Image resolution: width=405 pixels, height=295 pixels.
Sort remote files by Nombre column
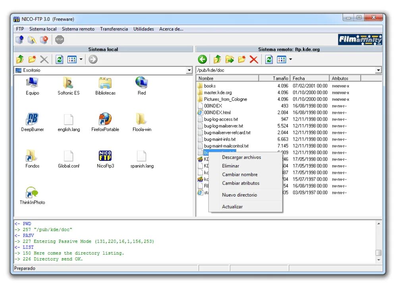click(x=227, y=78)
